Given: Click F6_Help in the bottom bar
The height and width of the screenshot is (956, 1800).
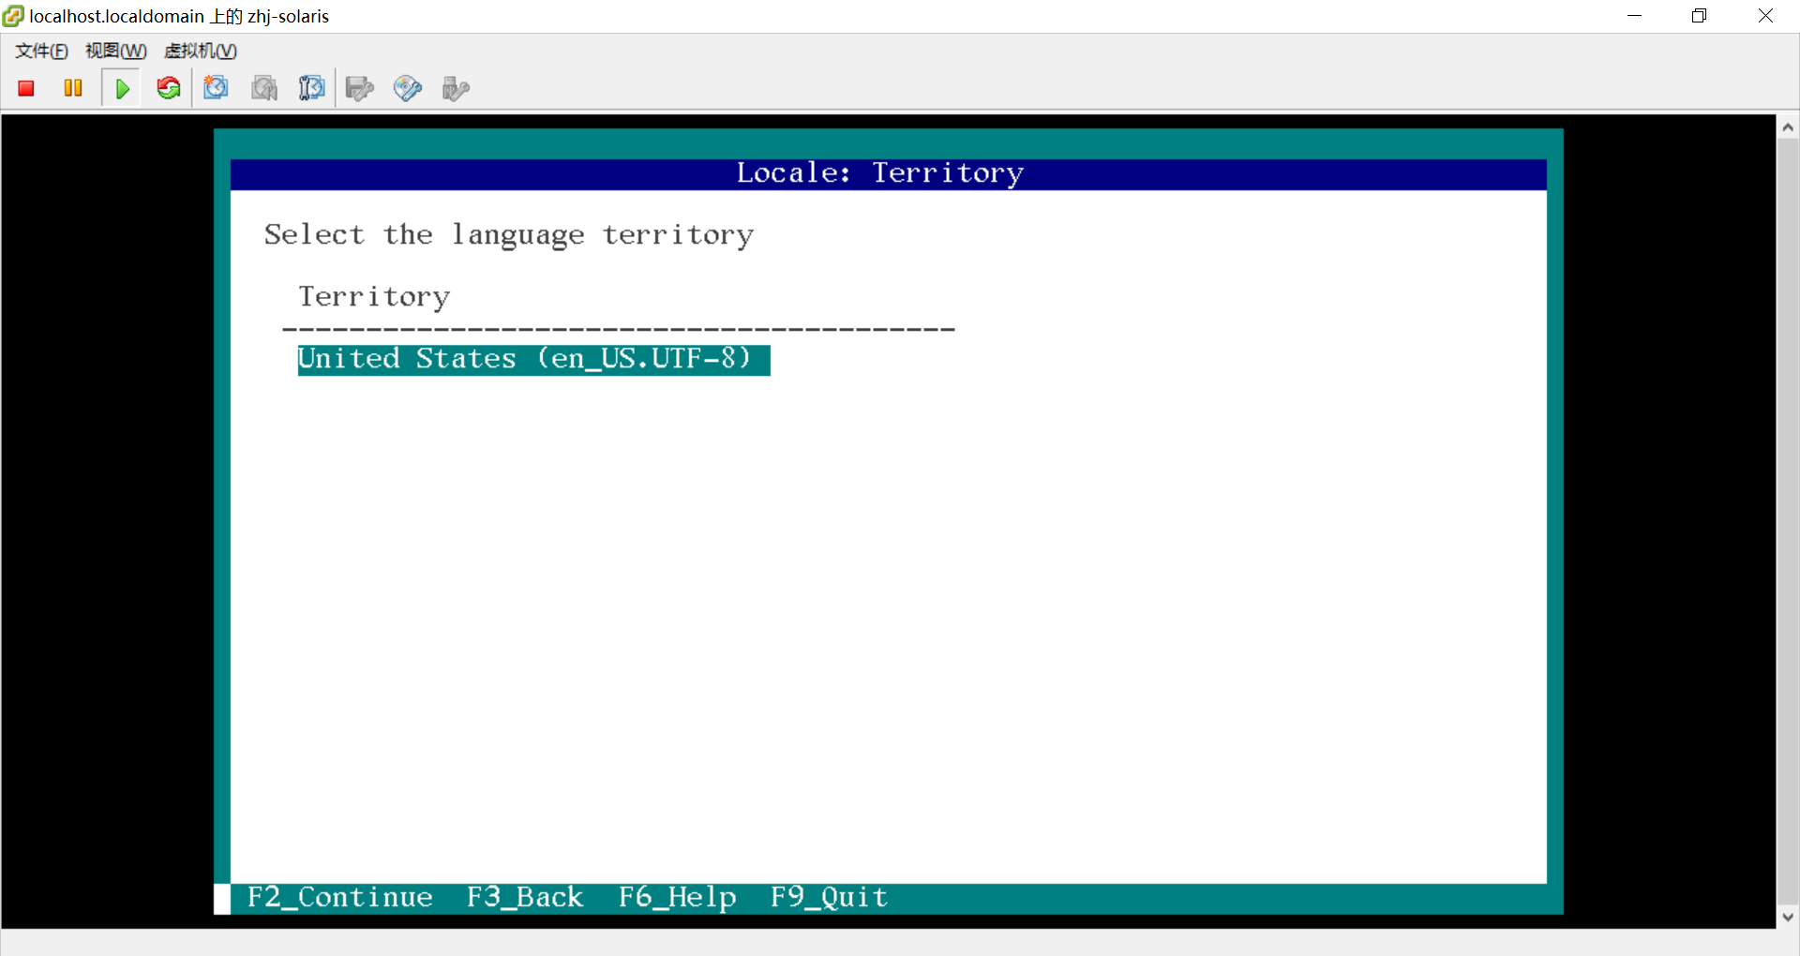Looking at the screenshot, I should tap(677, 898).
